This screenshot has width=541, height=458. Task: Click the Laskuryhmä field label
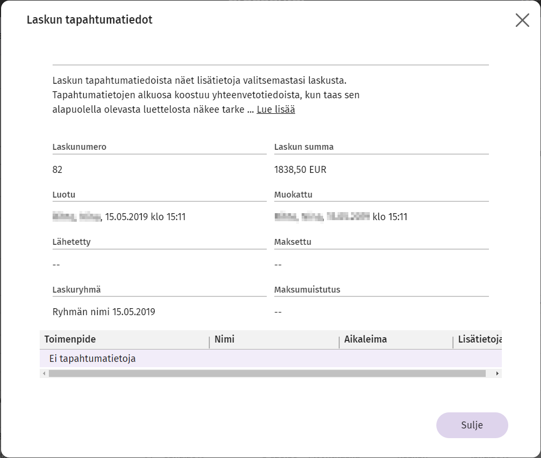pyautogui.click(x=77, y=289)
